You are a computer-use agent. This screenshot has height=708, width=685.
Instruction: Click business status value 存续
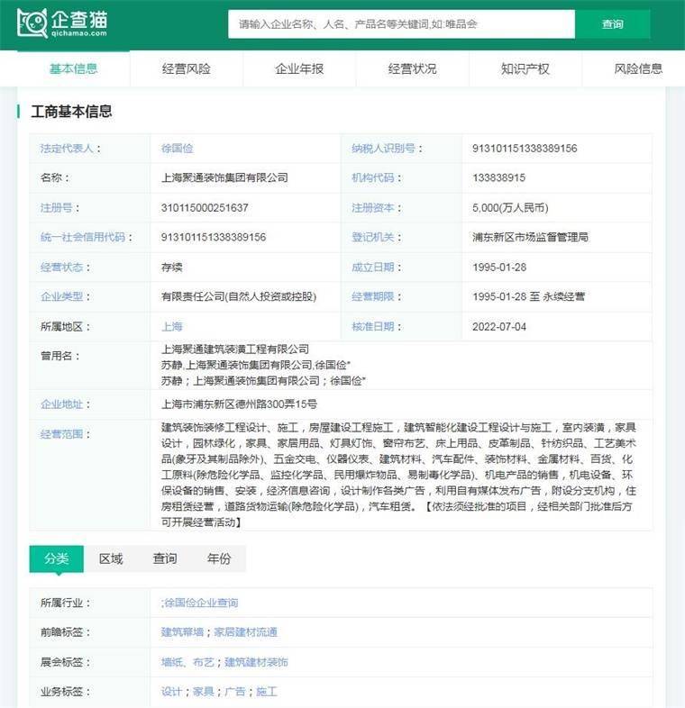(x=172, y=268)
